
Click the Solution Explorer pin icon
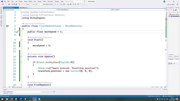177,8
